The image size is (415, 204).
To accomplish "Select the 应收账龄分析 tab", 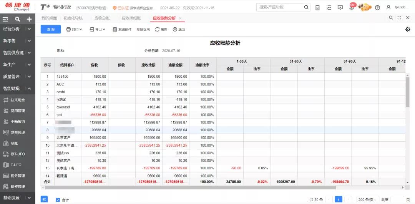I will [164, 18].
